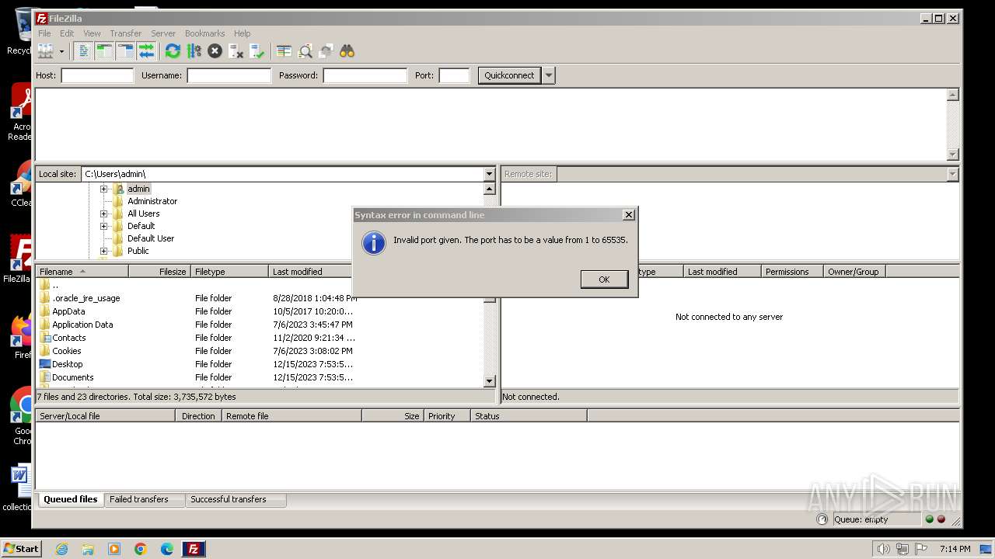This screenshot has height=559, width=995.
Task: Click the Reconnect to last server icon
Action: [x=257, y=51]
